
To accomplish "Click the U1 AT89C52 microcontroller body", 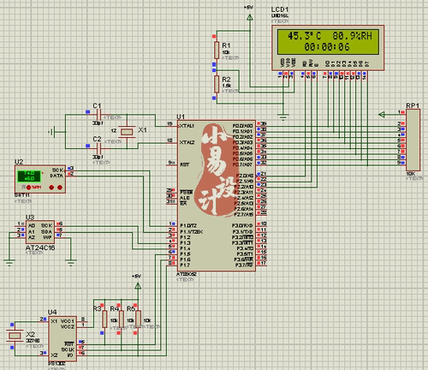I will click(217, 195).
